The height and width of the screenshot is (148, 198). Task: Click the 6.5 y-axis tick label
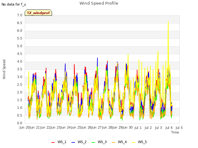click(19, 23)
